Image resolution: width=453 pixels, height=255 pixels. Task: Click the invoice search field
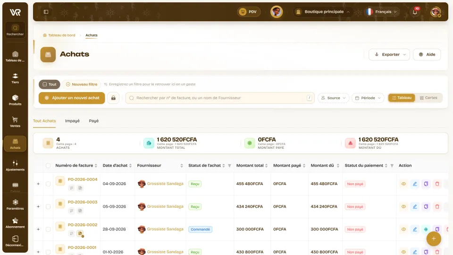point(219,98)
